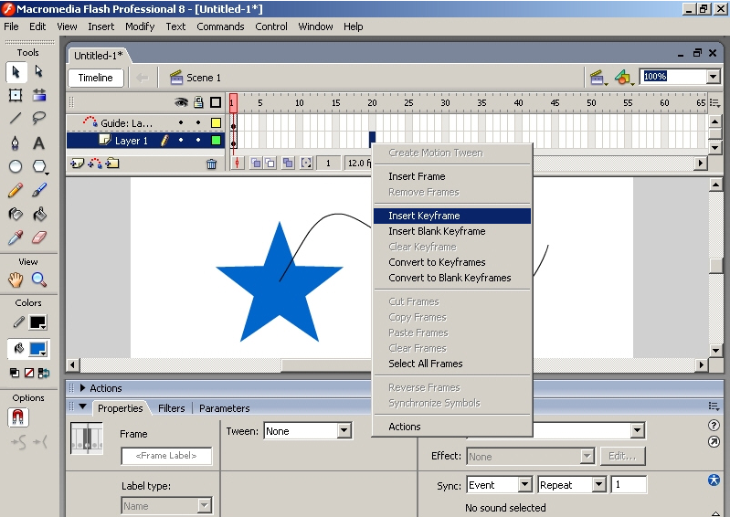730x517 pixels.
Task: Toggle visibility dot for Guide layer
Action: [181, 122]
